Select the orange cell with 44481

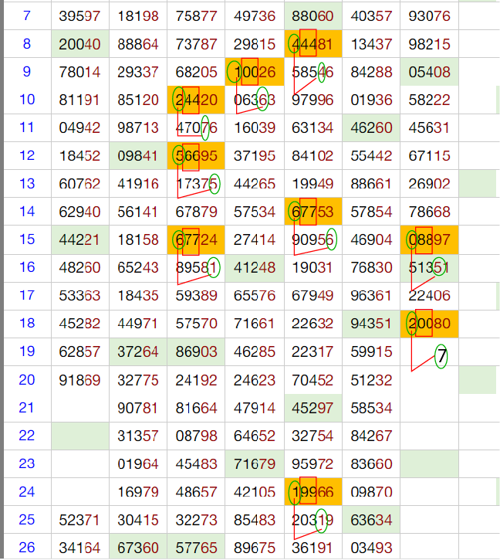click(313, 44)
